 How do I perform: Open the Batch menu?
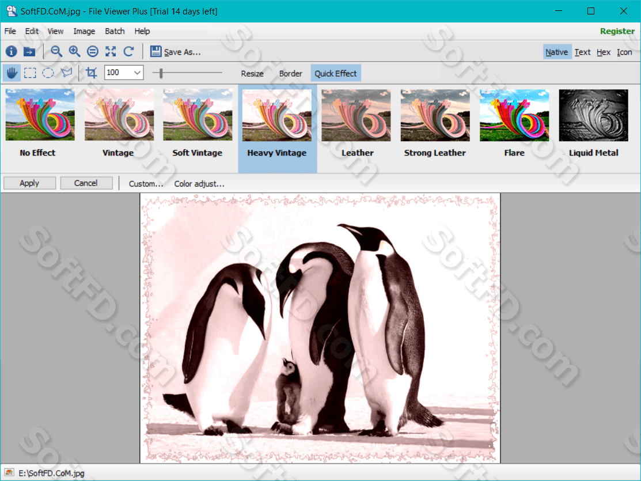pos(115,31)
